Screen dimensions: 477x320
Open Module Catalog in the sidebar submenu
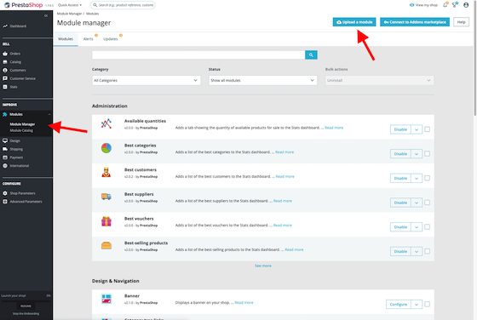point(21,131)
